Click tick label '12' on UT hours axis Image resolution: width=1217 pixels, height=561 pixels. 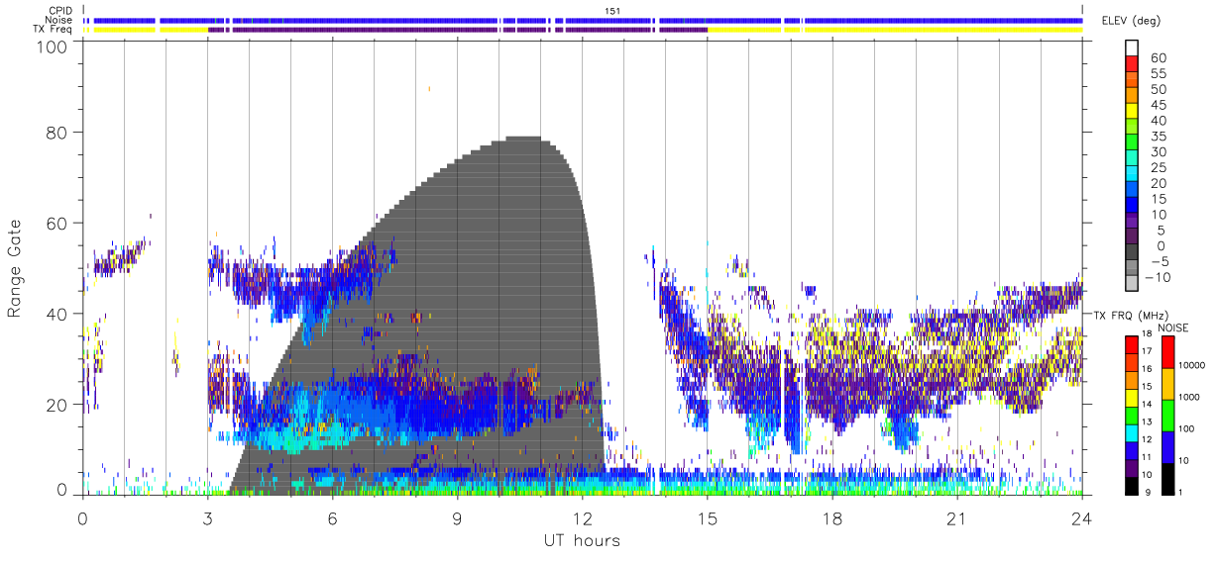click(582, 518)
